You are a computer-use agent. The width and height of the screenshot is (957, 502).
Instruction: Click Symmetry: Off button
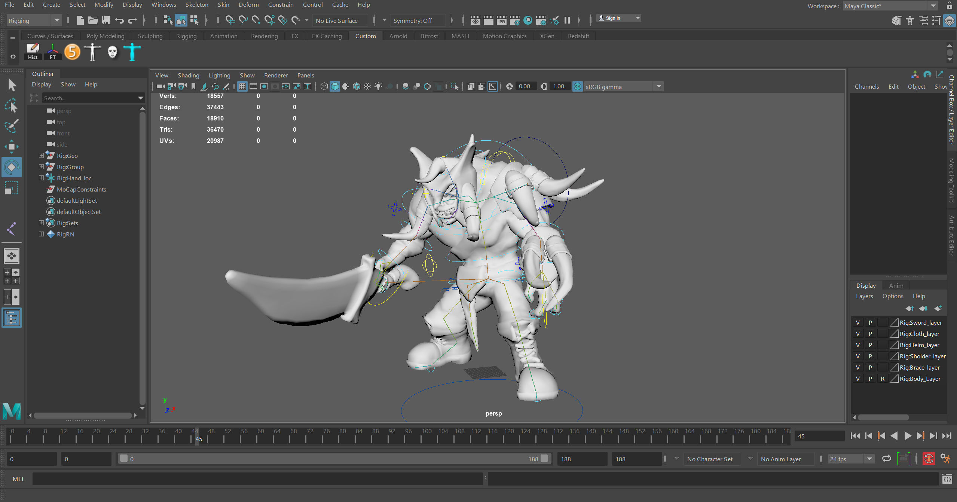(x=418, y=21)
